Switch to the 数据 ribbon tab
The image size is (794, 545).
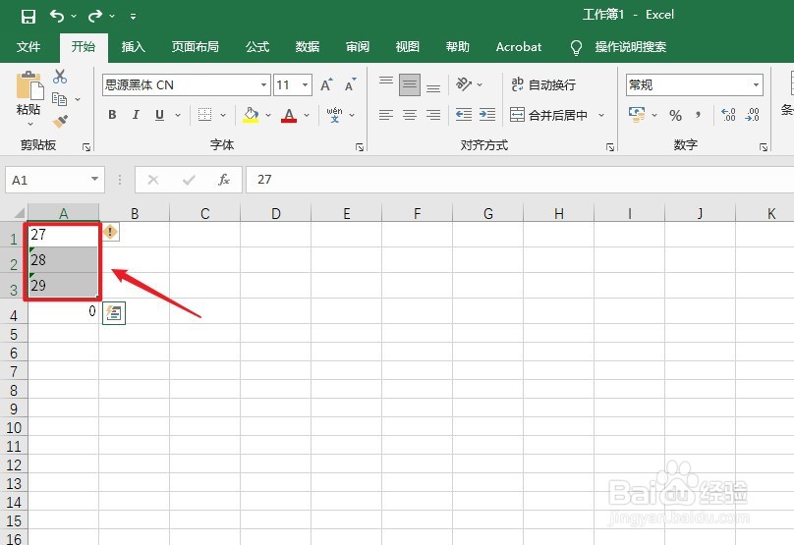[x=308, y=47]
